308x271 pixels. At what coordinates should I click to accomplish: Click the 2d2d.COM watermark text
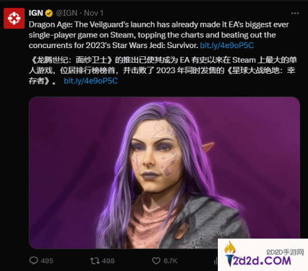pos(262,261)
